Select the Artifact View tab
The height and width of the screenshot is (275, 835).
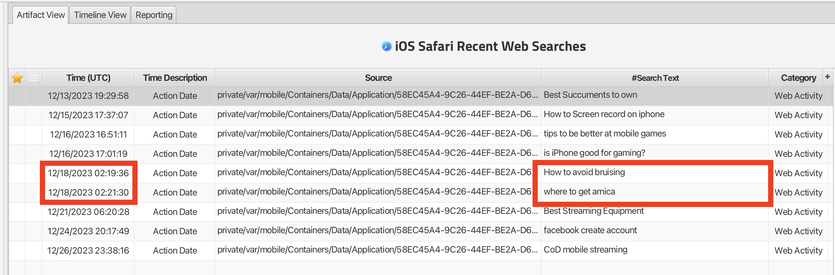[41, 15]
